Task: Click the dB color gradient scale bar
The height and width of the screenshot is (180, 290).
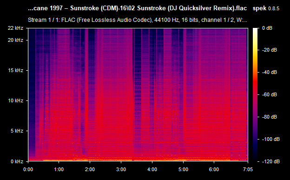Action: (x=255, y=94)
